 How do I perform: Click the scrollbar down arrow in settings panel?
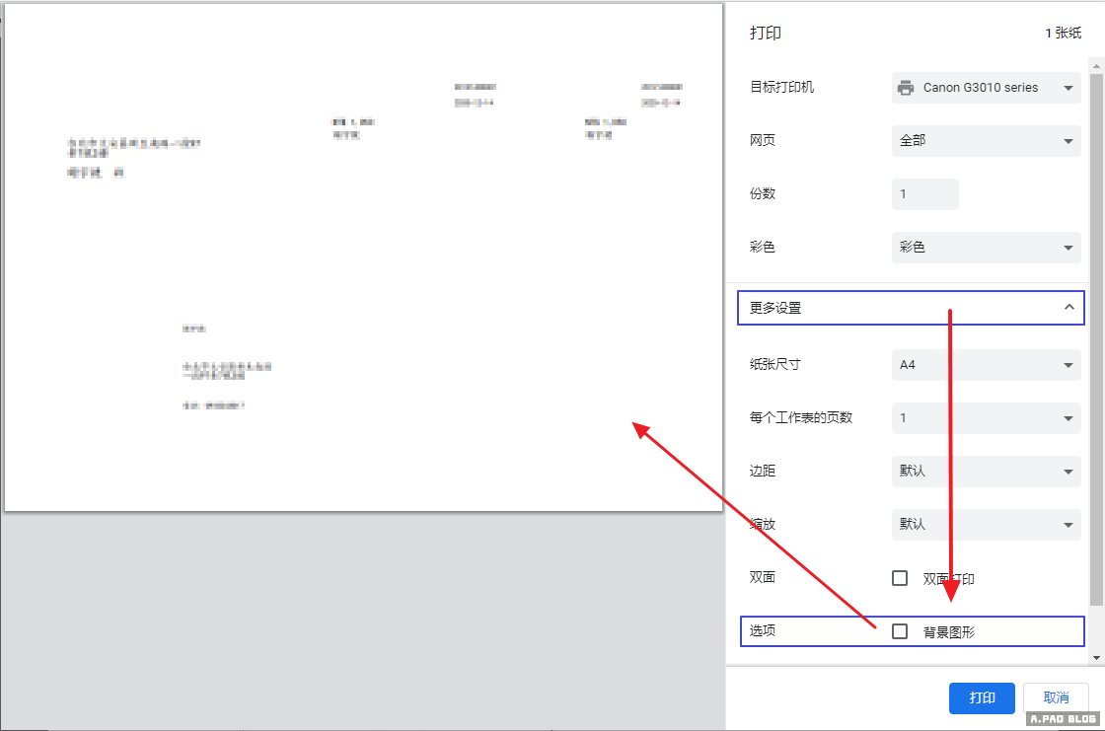[x=1096, y=657]
